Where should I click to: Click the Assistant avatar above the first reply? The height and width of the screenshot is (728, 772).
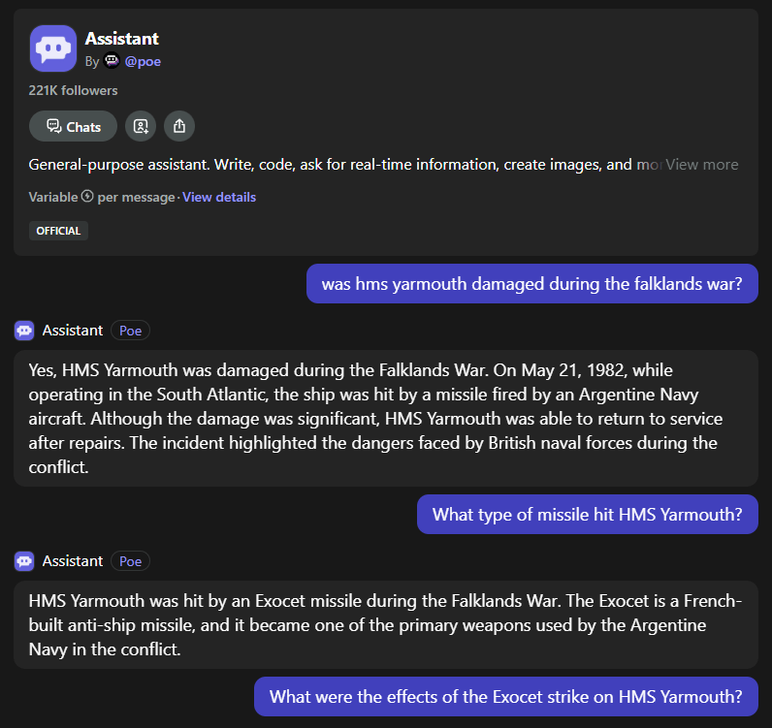coord(24,331)
